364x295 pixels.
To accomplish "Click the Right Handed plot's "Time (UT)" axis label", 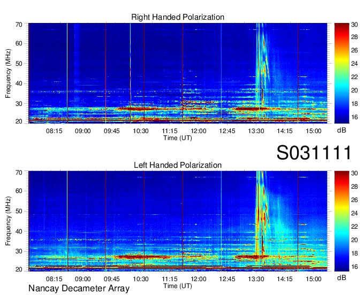I will click(x=178, y=138).
